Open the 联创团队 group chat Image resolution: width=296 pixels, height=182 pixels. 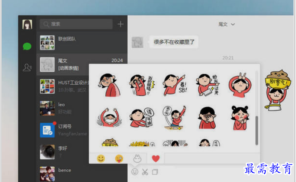[82, 42]
